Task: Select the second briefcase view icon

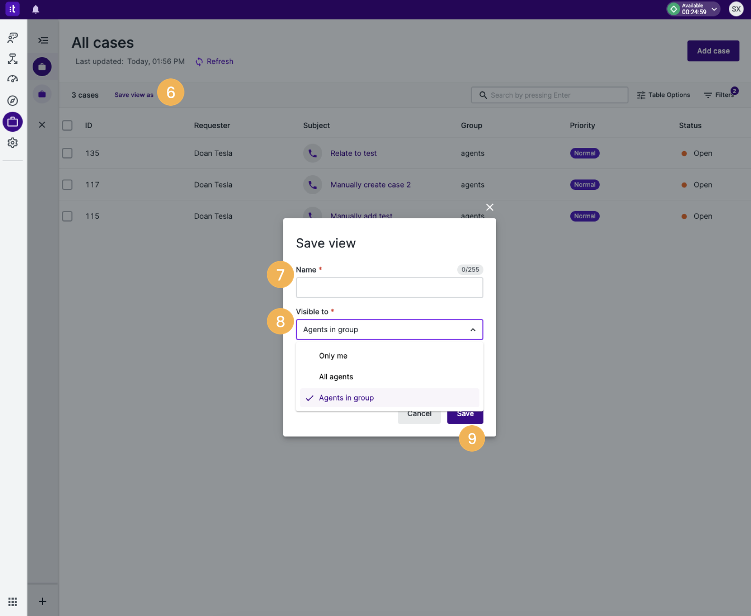Action: coord(42,94)
